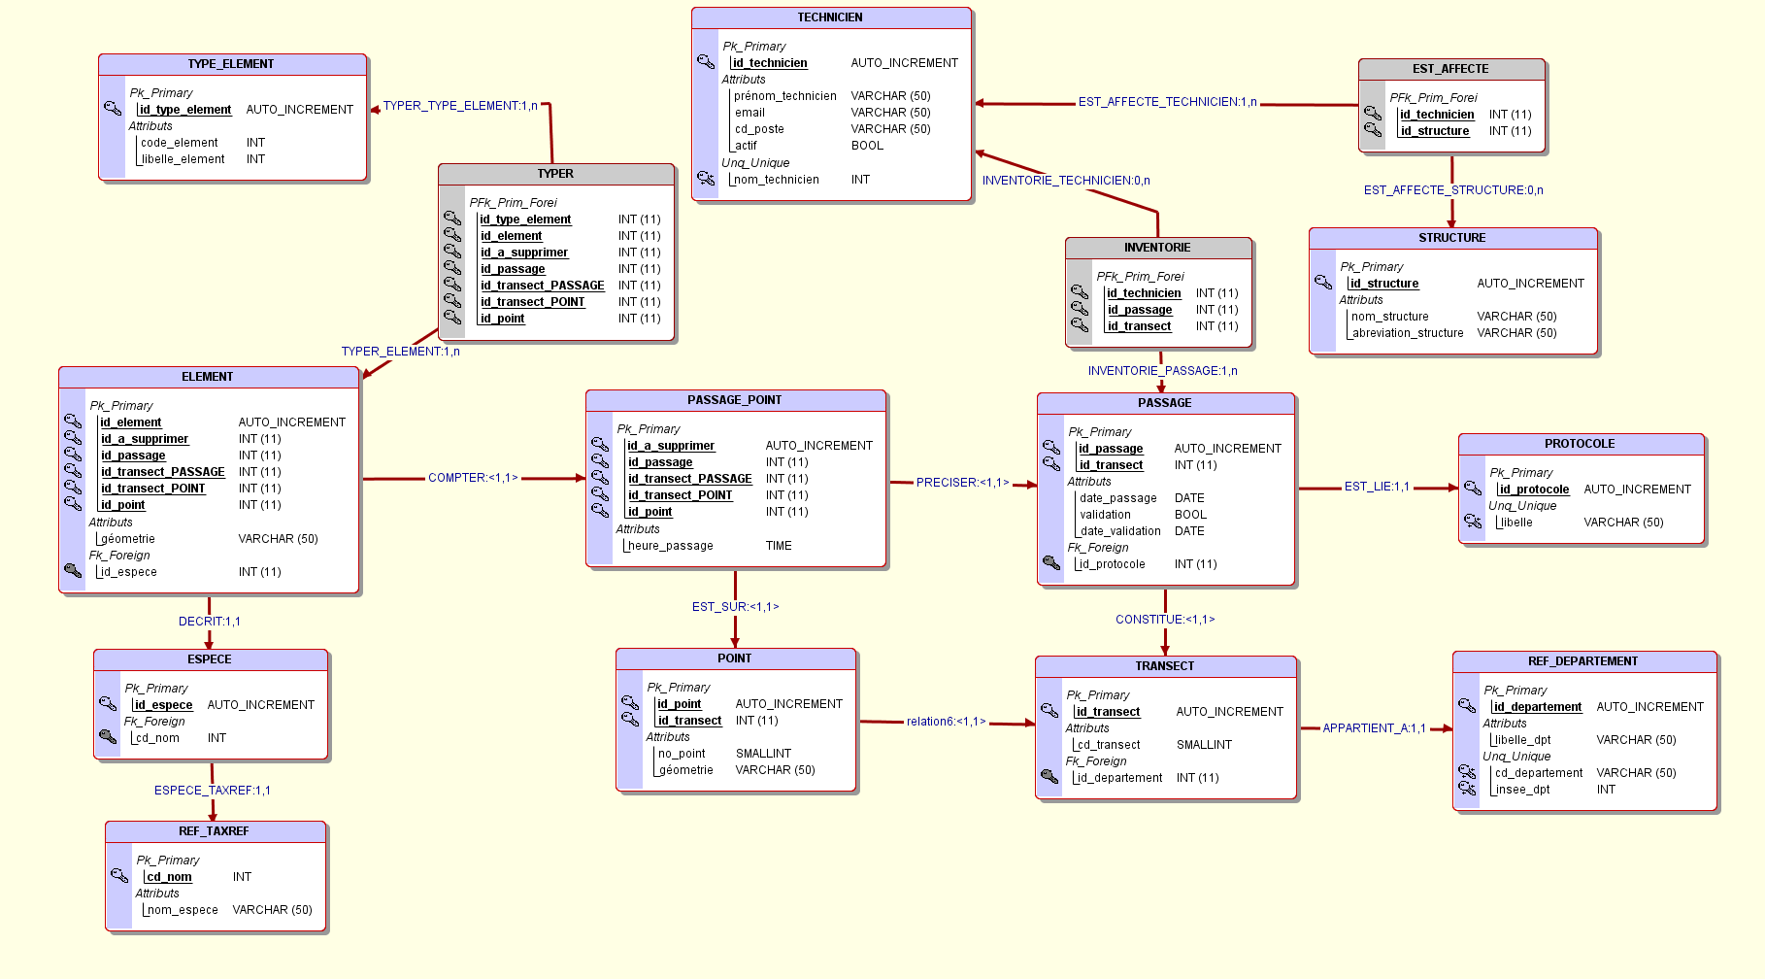Select the no_point attribute in POINT
Screen dimensions: 1765x979
point(682,754)
